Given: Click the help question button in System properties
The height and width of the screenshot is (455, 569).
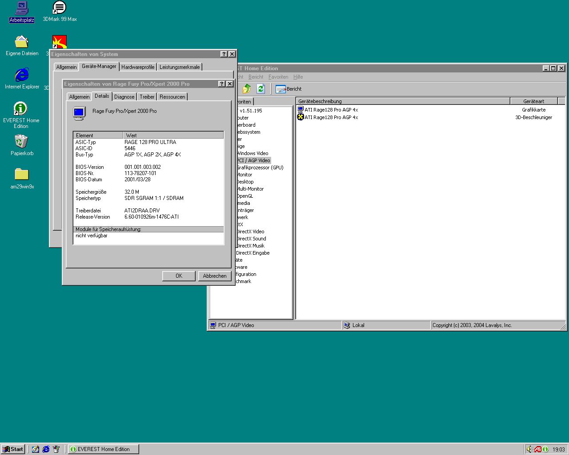Looking at the screenshot, I should coord(224,54).
